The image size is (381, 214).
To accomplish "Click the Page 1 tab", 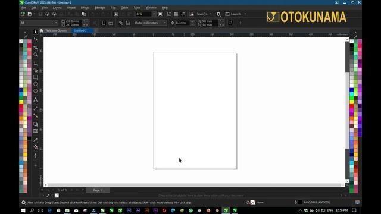I will point(98,190).
